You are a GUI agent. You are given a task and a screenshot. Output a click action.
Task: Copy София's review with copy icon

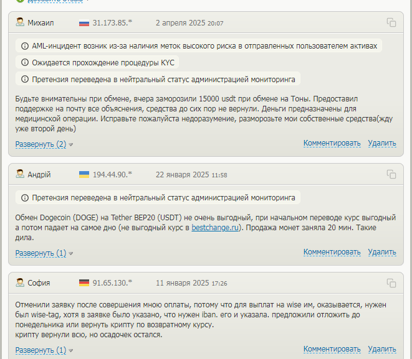391,283
